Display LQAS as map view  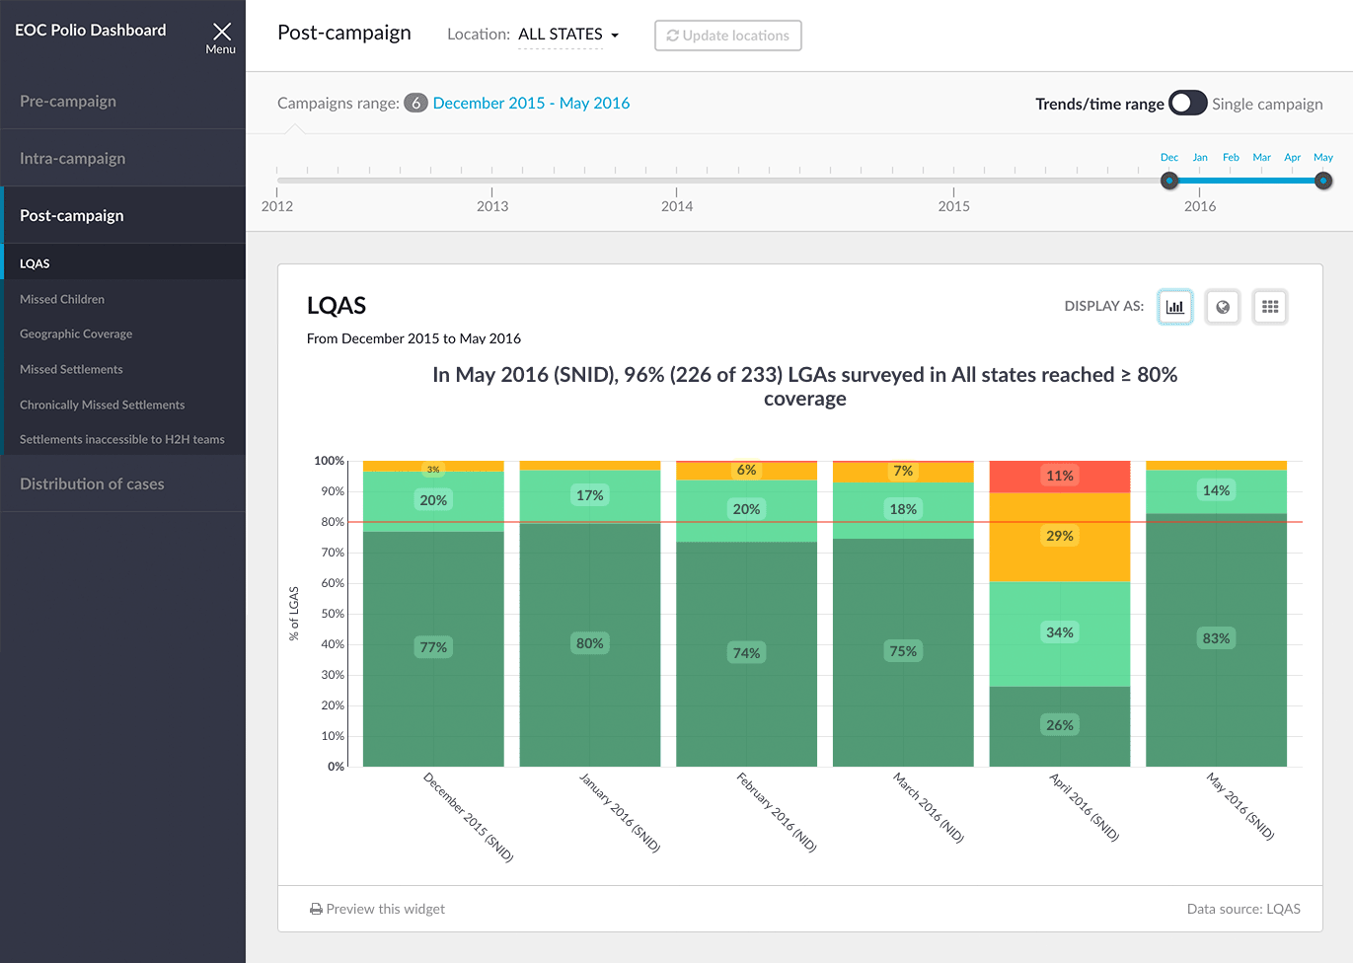pos(1222,307)
